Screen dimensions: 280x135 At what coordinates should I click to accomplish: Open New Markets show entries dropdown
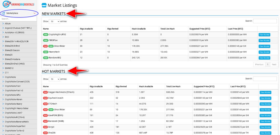point(54,21)
